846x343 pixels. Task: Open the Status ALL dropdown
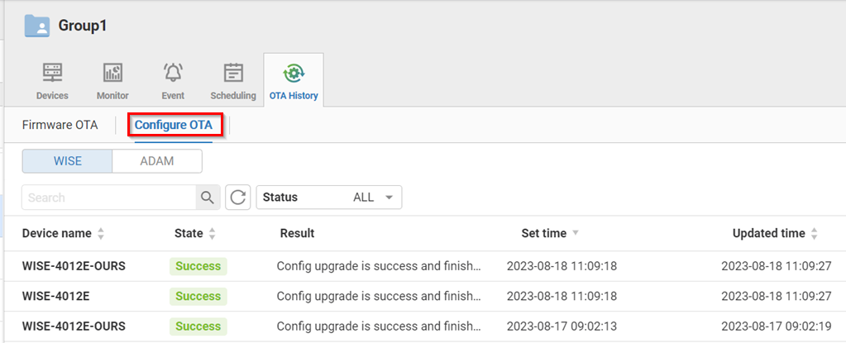pyautogui.click(x=329, y=198)
